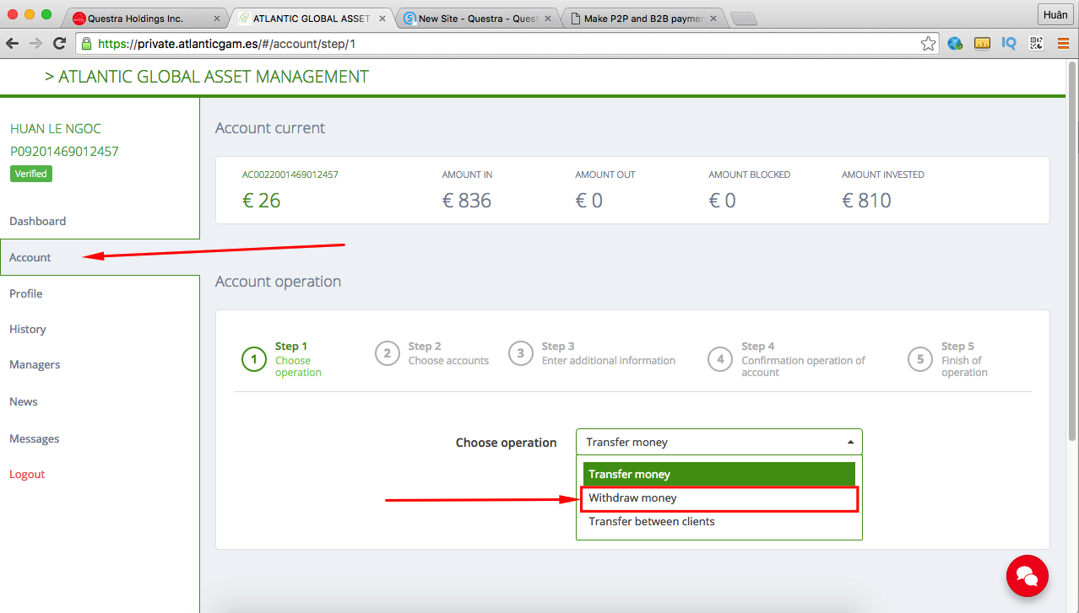Click the Step 2 circle indicator
This screenshot has height=613, width=1079.
click(388, 353)
